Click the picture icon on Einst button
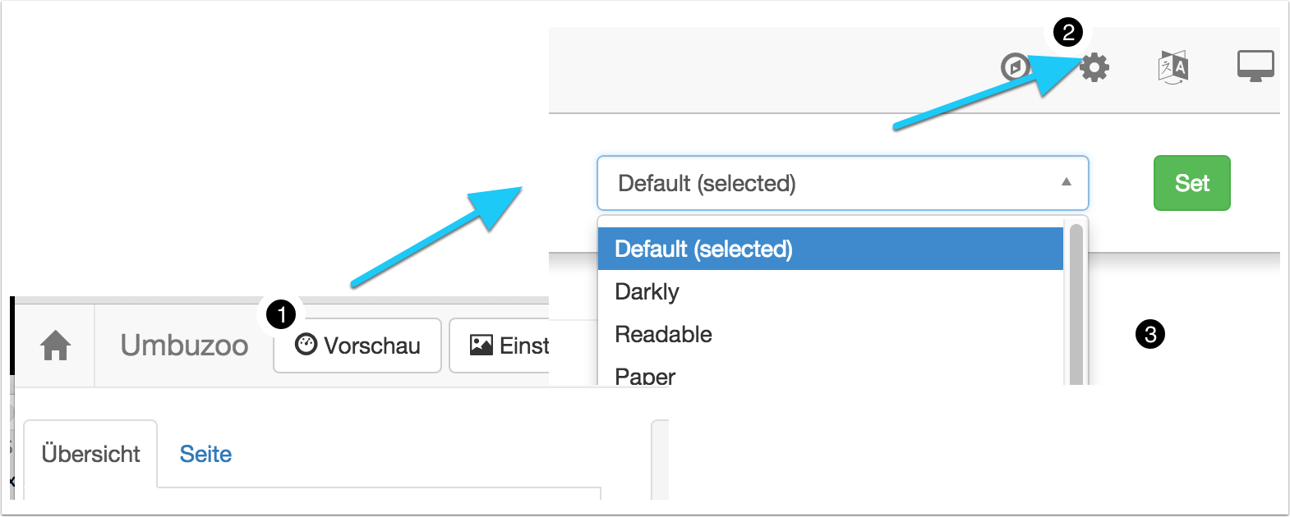 tap(481, 345)
